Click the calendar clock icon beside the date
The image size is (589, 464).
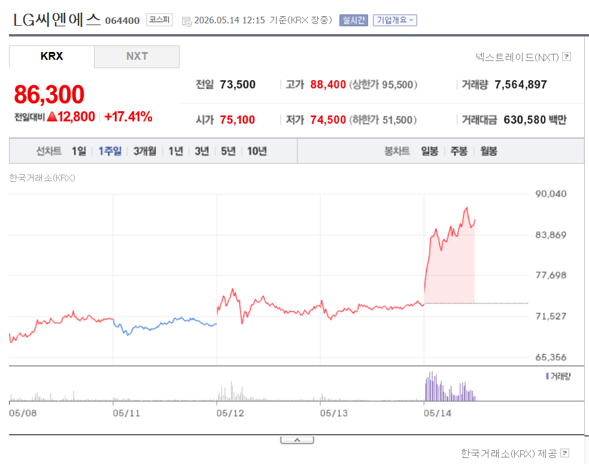coord(187,22)
